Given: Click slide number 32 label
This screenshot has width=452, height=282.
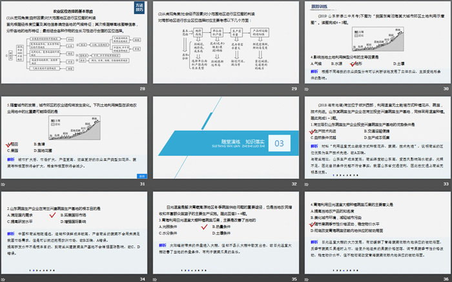Looking at the screenshot, I should 294,184.
